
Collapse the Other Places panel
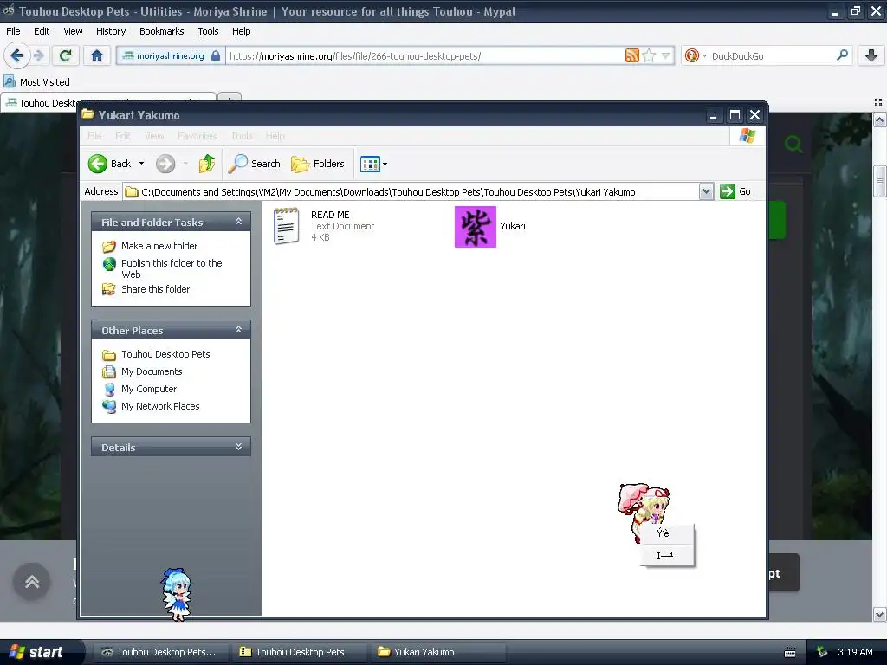pos(239,330)
